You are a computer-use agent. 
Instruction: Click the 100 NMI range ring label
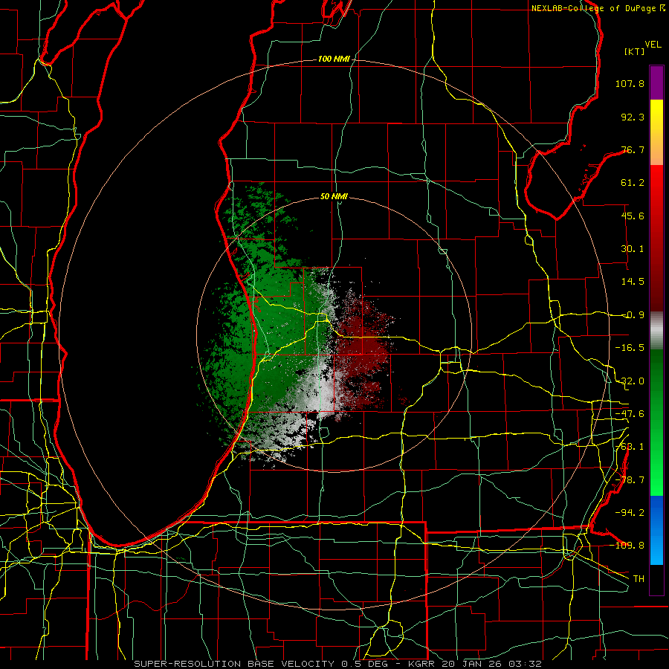coord(334,59)
